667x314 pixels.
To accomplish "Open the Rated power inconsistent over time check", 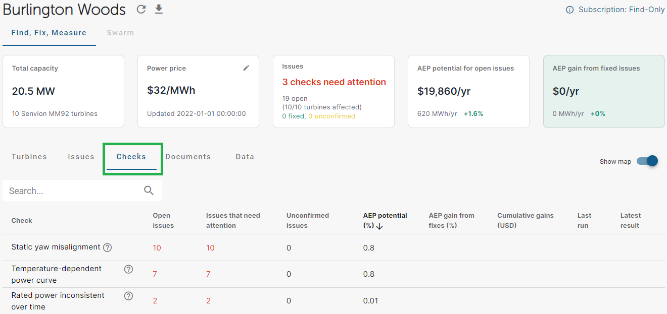I will (x=58, y=301).
